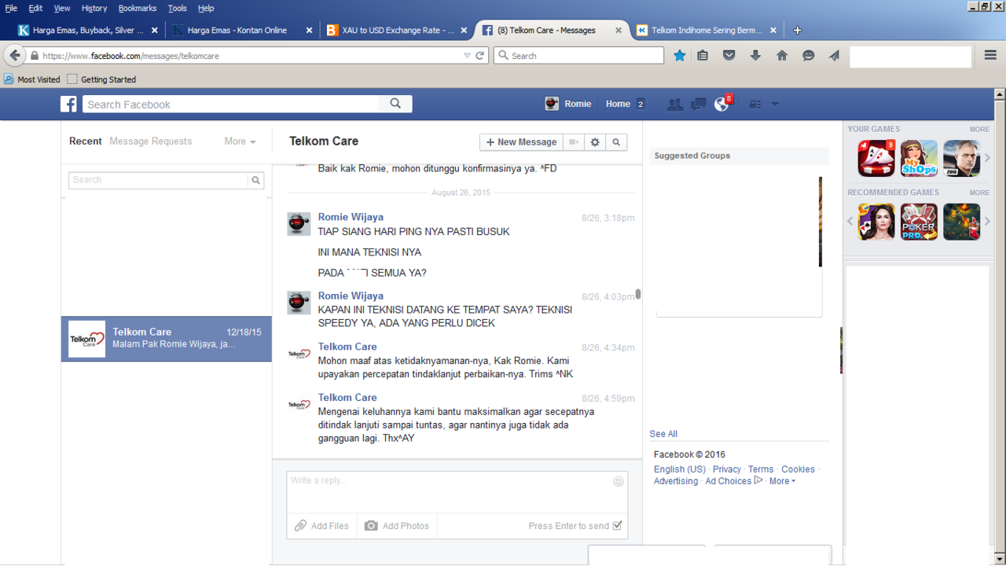Reload the current page
The height and width of the screenshot is (566, 1006).
point(480,56)
